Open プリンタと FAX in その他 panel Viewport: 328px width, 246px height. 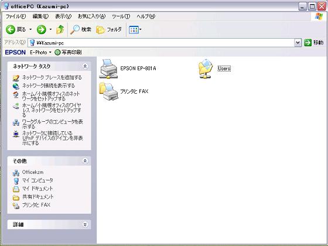point(36,205)
